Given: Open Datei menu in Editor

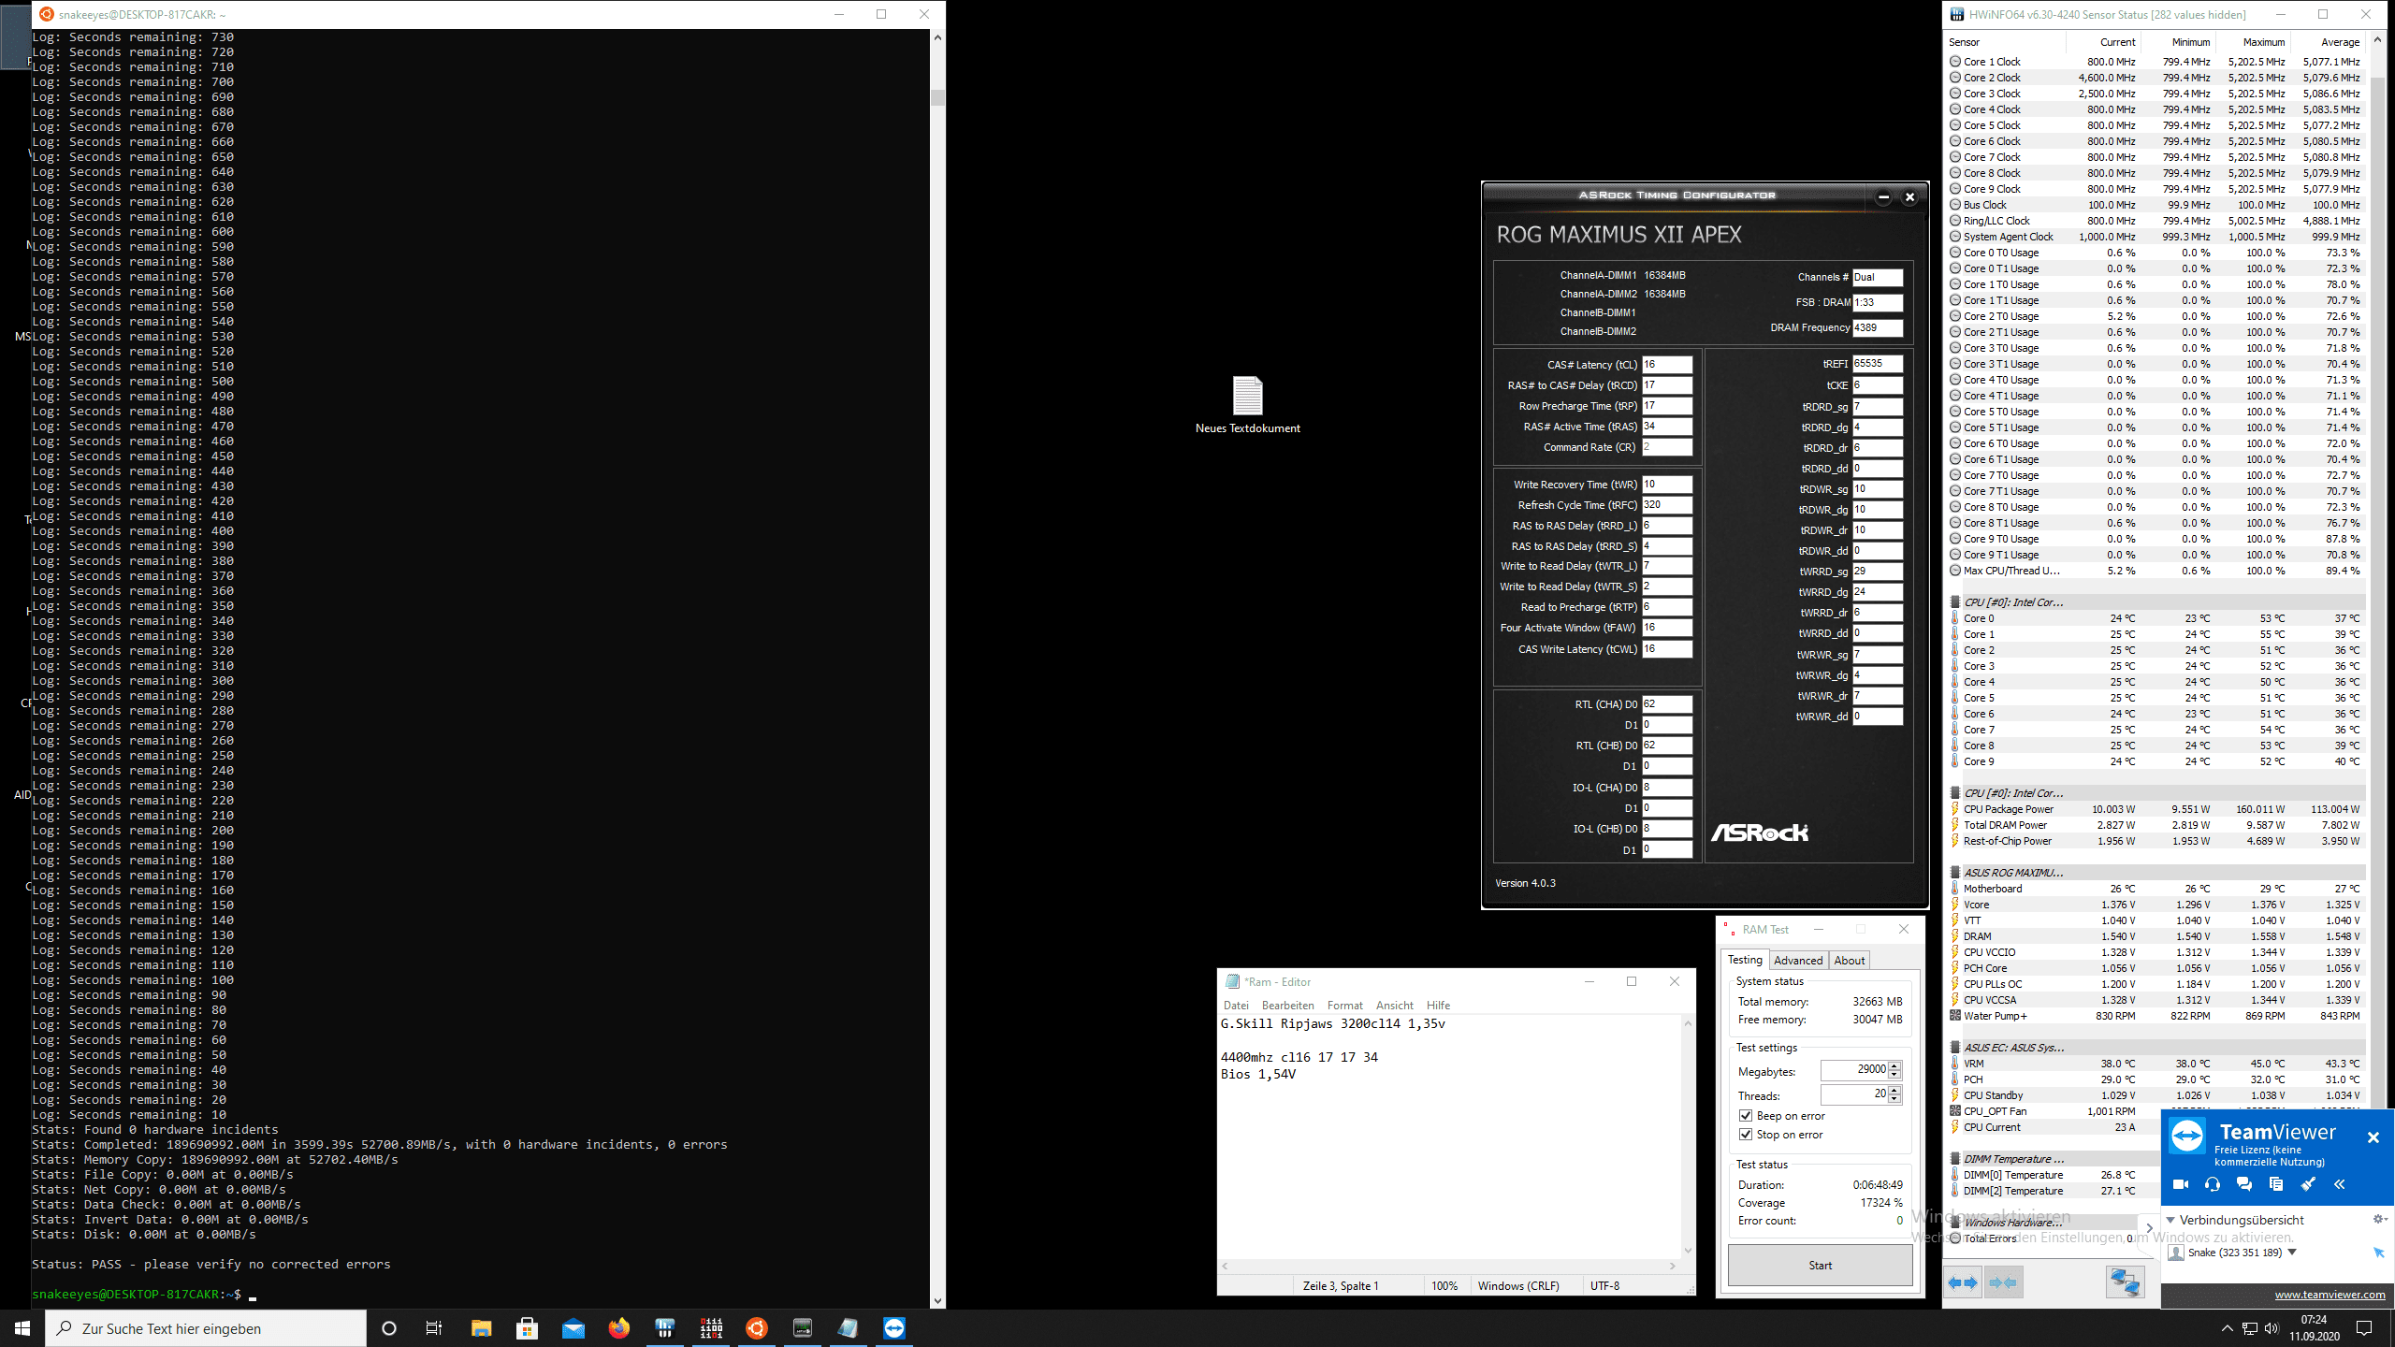Looking at the screenshot, I should pyautogui.click(x=1236, y=1006).
